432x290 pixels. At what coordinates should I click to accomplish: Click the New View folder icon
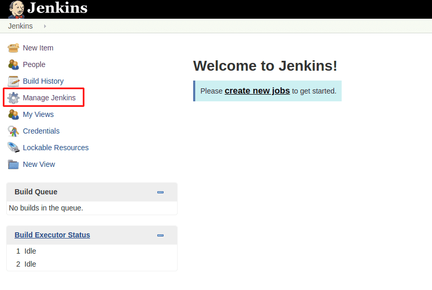pyautogui.click(x=14, y=164)
